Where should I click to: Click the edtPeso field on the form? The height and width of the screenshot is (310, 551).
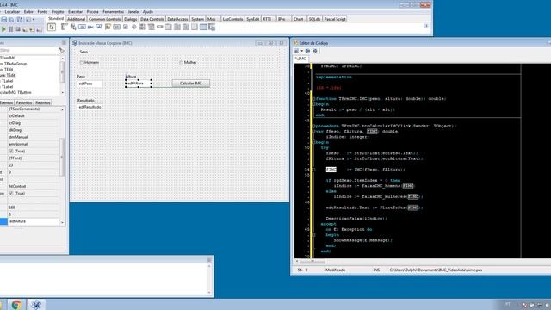(90, 84)
